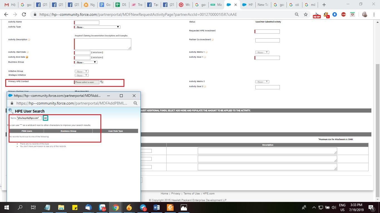Viewport: 380px width, 213px height.
Task: Click the Activity Goal 2 help icon
Action: pyautogui.click(x=205, y=87)
